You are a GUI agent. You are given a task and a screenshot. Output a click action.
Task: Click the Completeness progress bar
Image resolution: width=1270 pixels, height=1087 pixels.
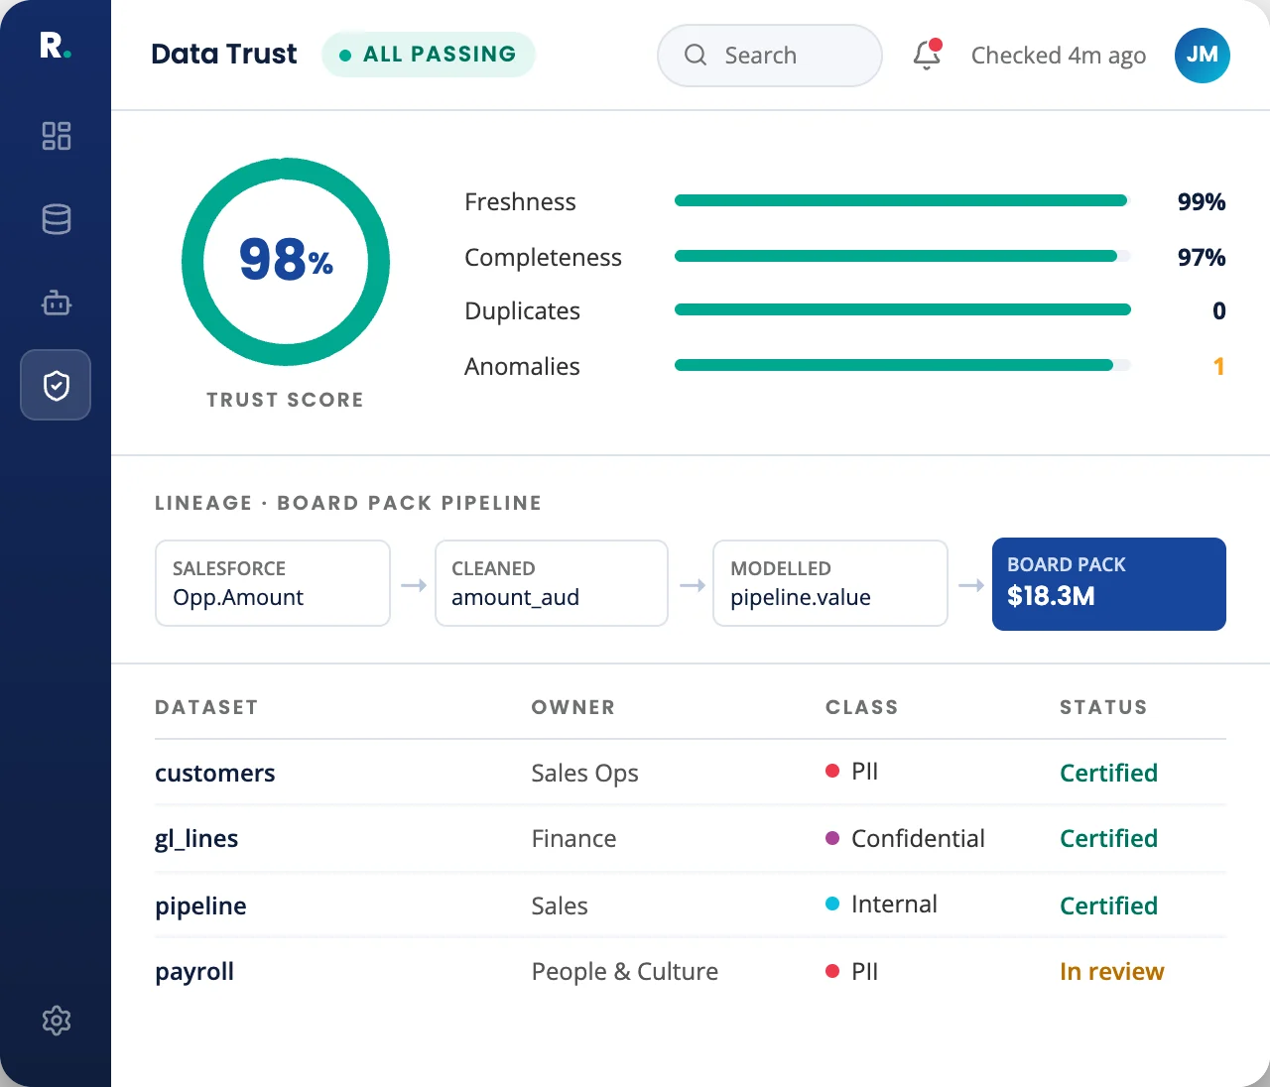coord(903,256)
